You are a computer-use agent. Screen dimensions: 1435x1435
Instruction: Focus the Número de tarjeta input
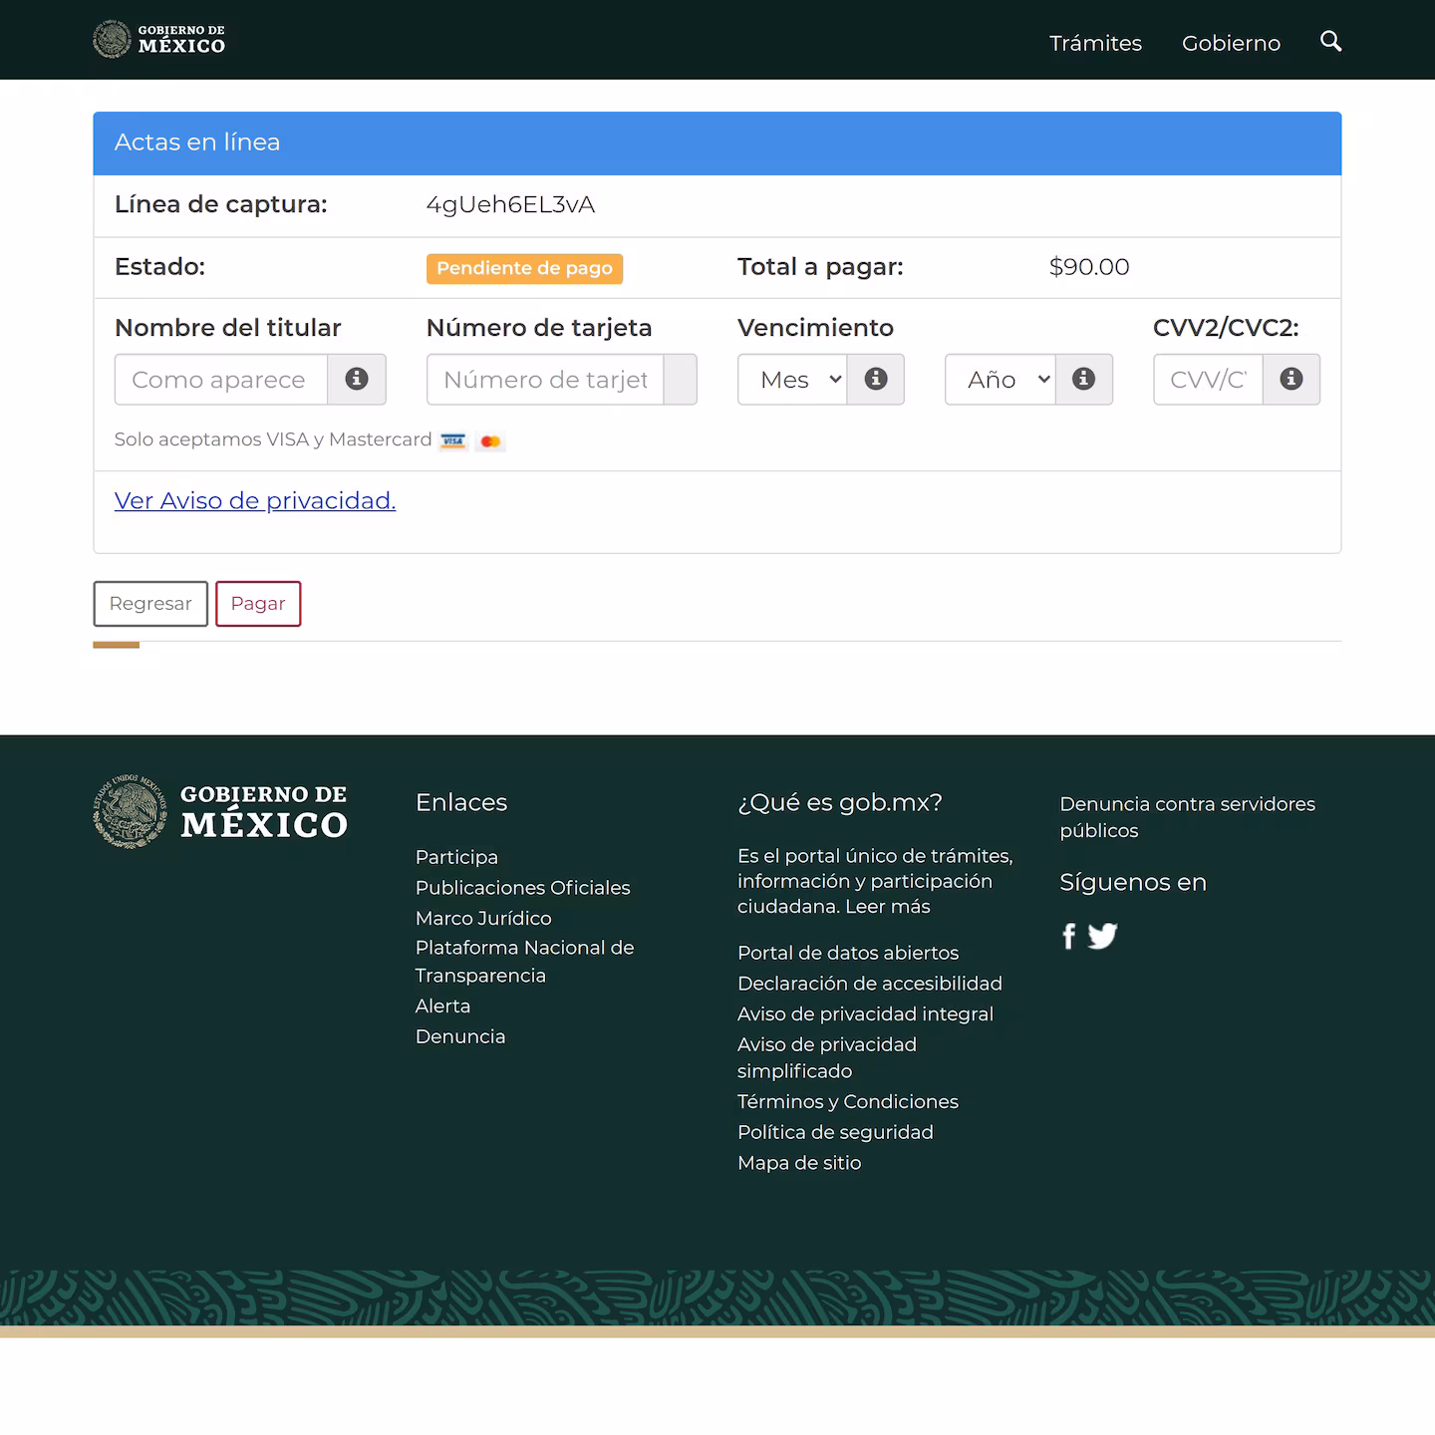coord(545,380)
